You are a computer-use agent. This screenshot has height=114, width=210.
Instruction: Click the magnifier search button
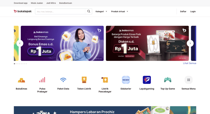pos(89,12)
